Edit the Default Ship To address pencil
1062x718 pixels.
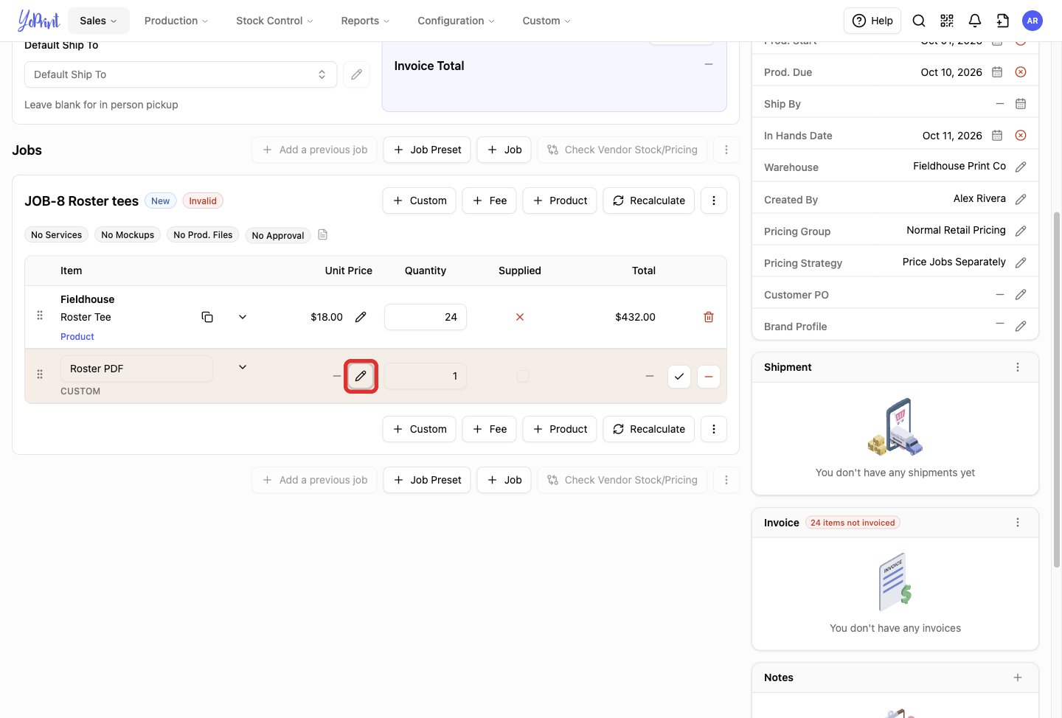click(356, 74)
